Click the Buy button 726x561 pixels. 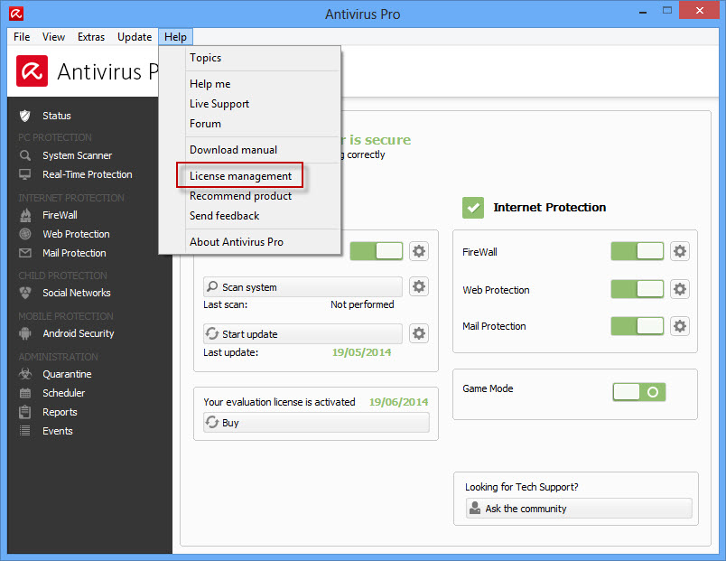point(316,423)
